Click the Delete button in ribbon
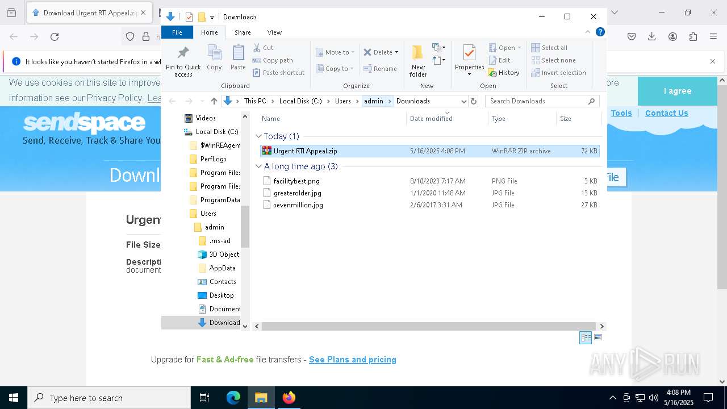Screen dimensions: 727x409 point(378,52)
